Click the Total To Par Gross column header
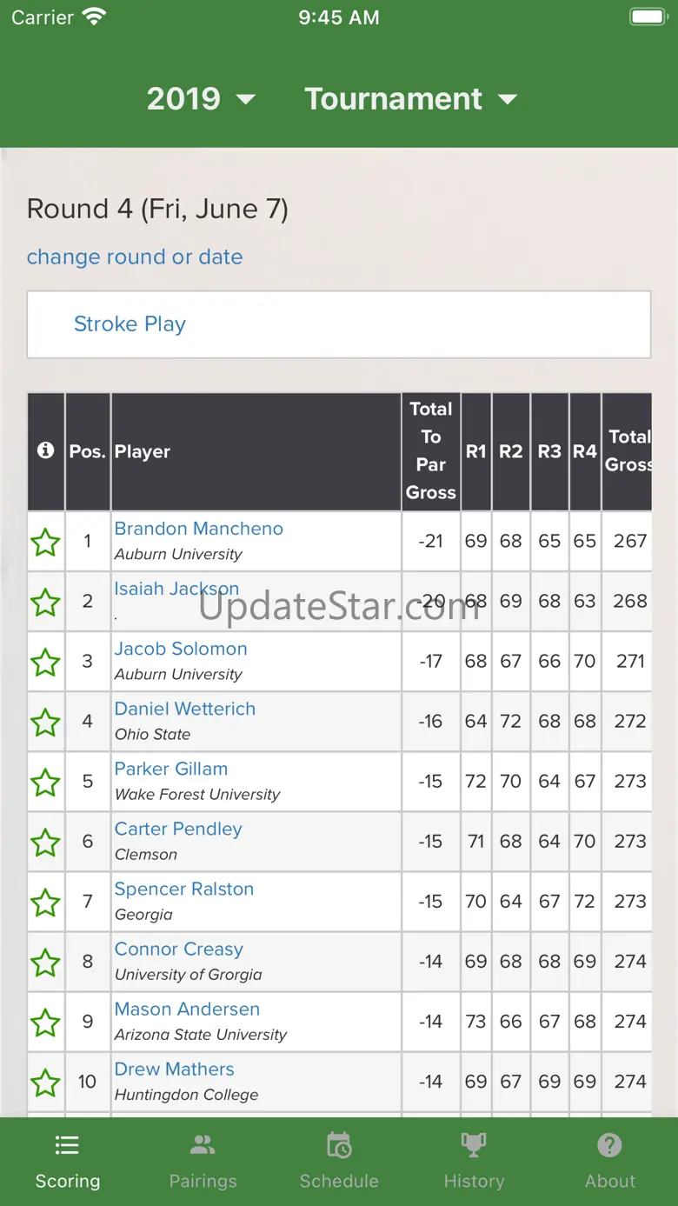This screenshot has height=1206, width=678. [x=431, y=450]
